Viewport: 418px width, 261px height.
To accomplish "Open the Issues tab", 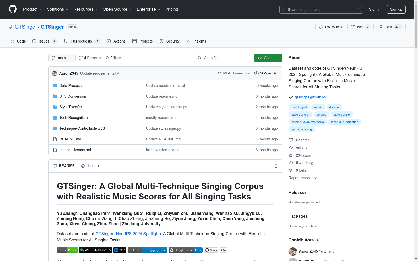I will [44, 41].
